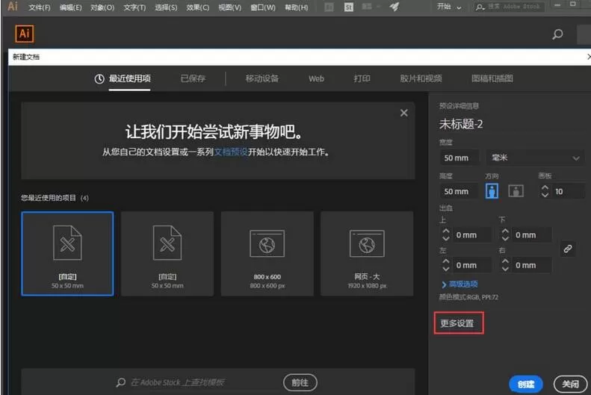Open the 帮助(H) menu
Screen dimensions: 591x395
click(297, 7)
